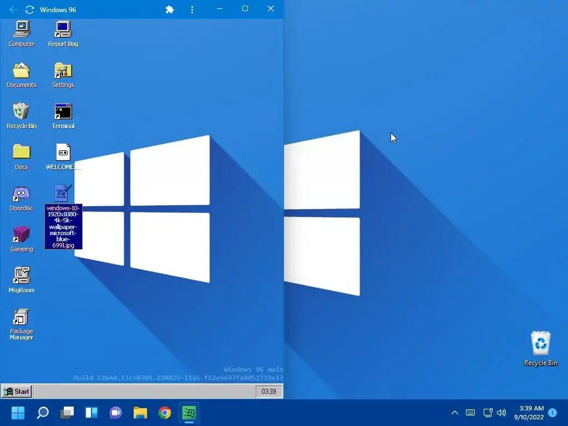The width and height of the screenshot is (568, 426).
Task: Open the date and time flyout
Action: (x=529, y=413)
